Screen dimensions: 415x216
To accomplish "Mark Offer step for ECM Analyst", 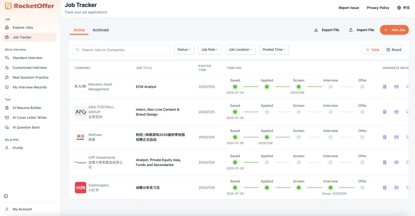I will click(x=362, y=86).
